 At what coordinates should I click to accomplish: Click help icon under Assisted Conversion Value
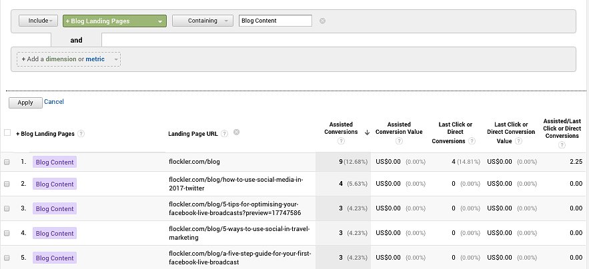[399, 141]
